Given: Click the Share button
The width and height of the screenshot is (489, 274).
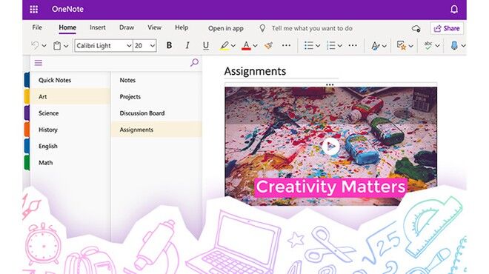Looking at the screenshot, I should click(x=447, y=28).
